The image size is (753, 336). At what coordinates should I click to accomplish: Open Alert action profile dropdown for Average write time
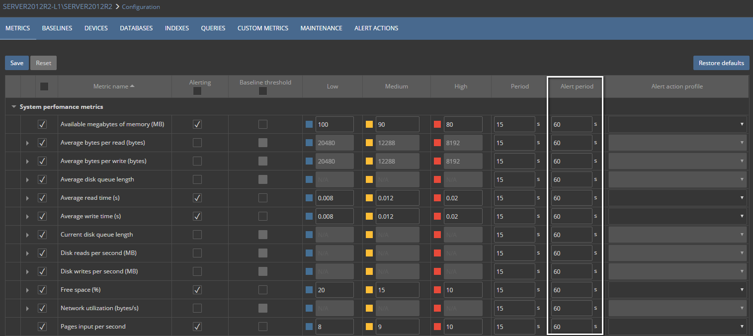677,216
